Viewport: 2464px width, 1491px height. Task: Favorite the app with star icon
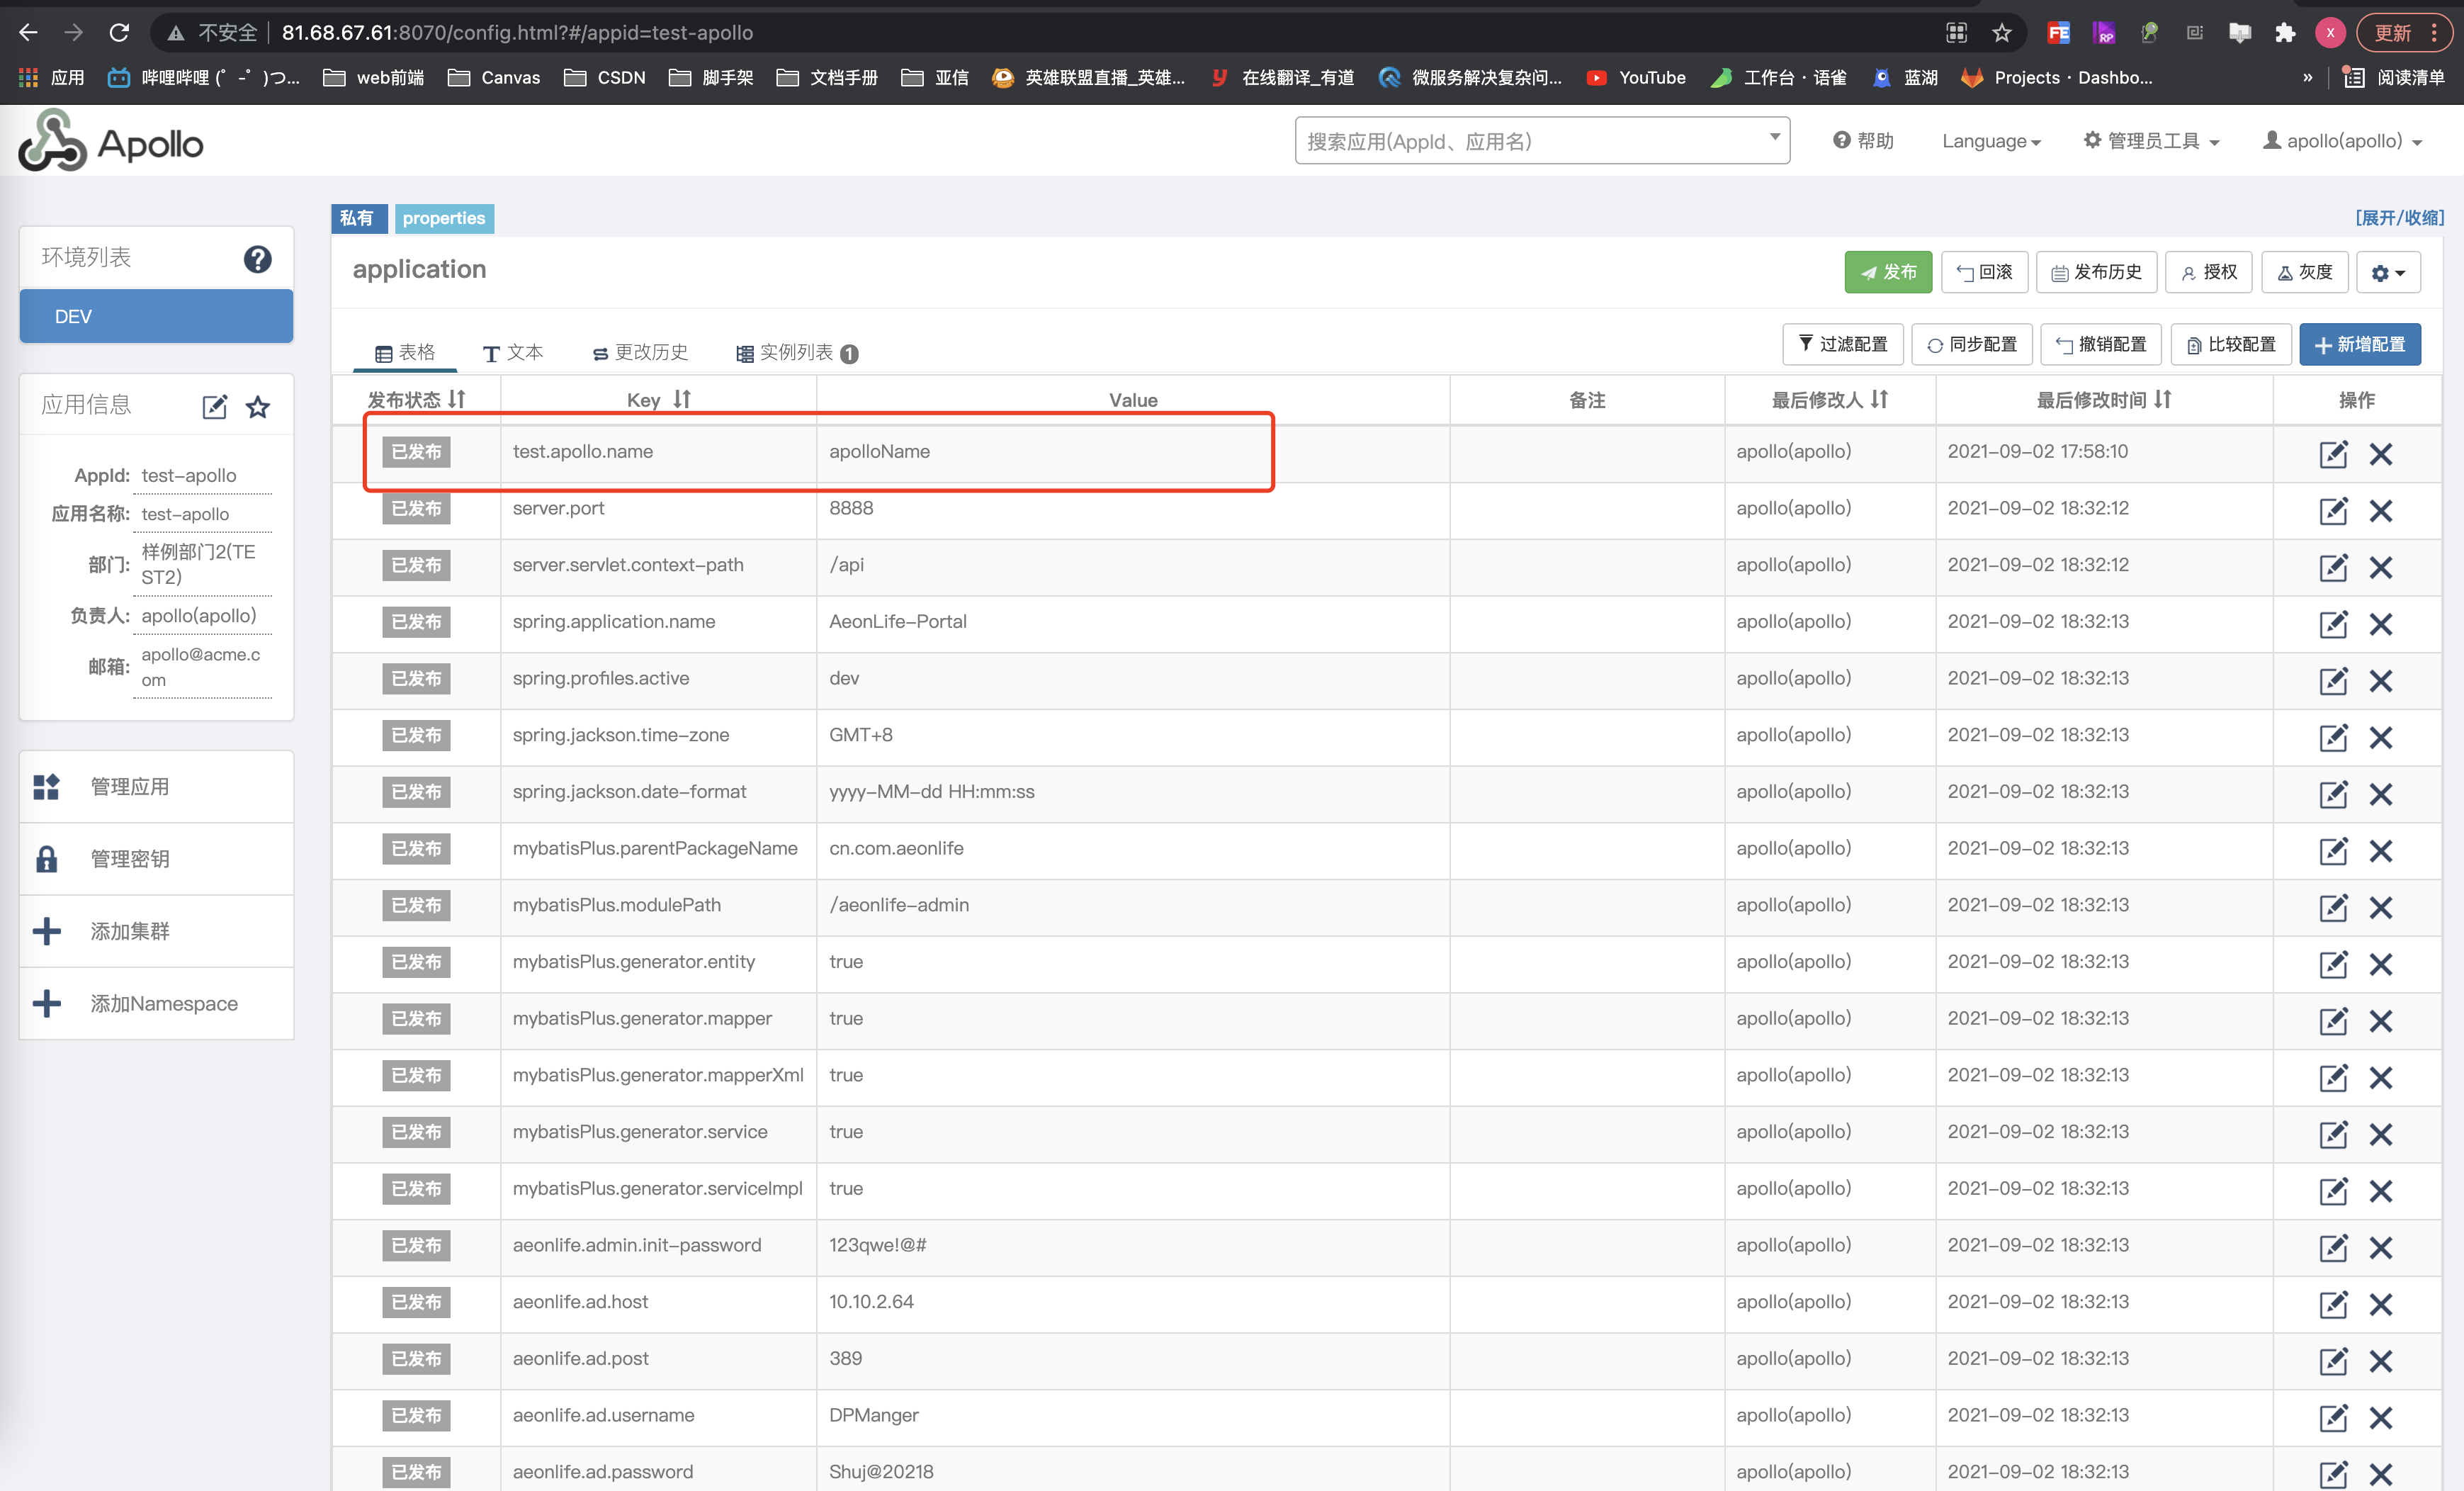point(258,406)
